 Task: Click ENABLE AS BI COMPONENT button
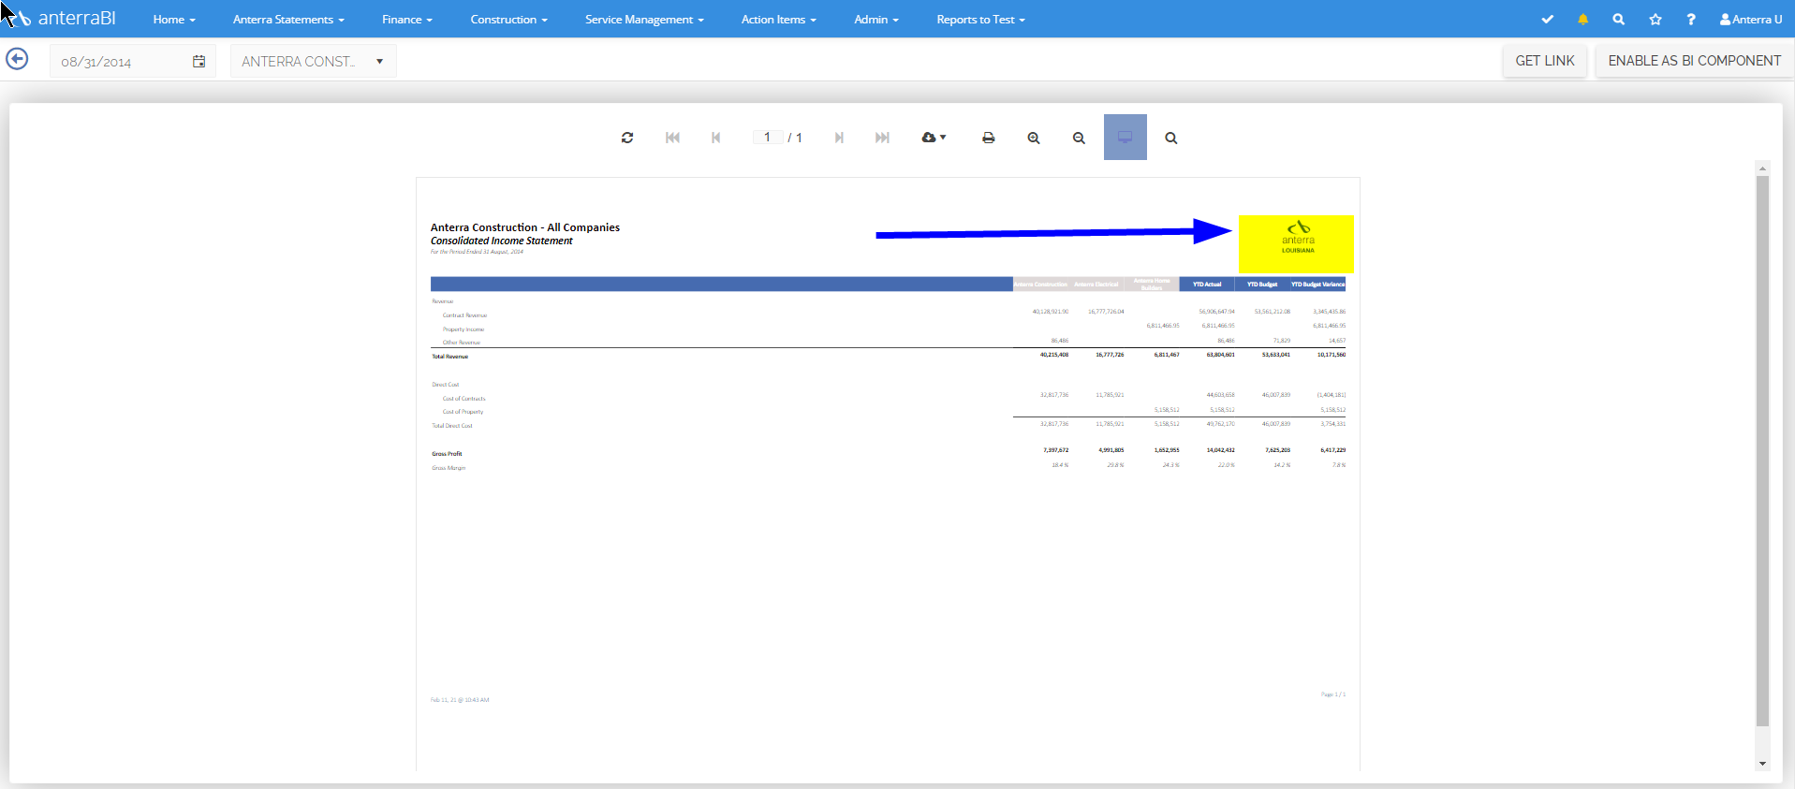[x=1695, y=61]
